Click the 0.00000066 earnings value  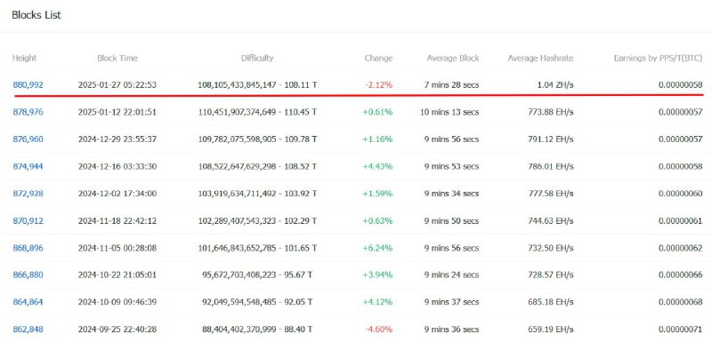click(x=681, y=275)
